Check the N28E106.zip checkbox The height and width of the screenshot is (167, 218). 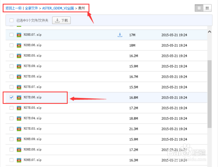click(11, 45)
